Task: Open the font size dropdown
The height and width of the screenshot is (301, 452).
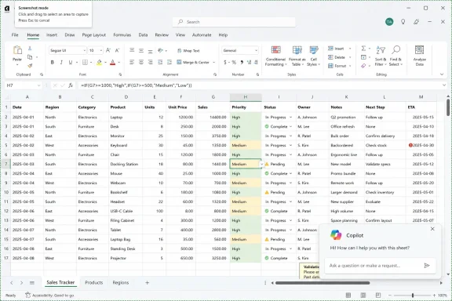Action: [101, 50]
